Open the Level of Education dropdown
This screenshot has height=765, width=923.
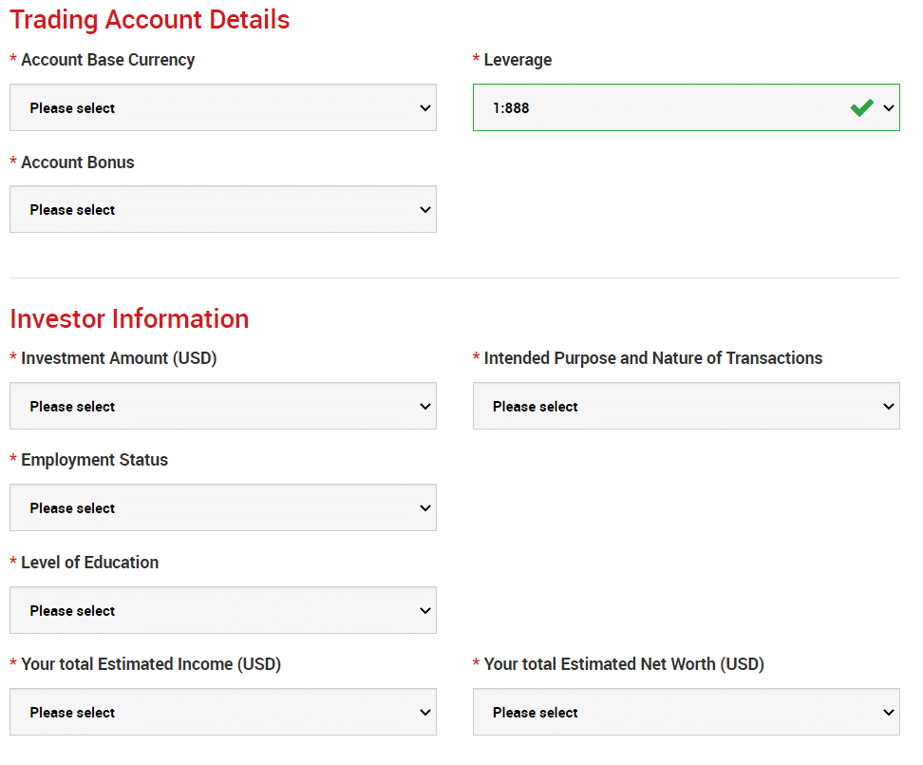[223, 609]
